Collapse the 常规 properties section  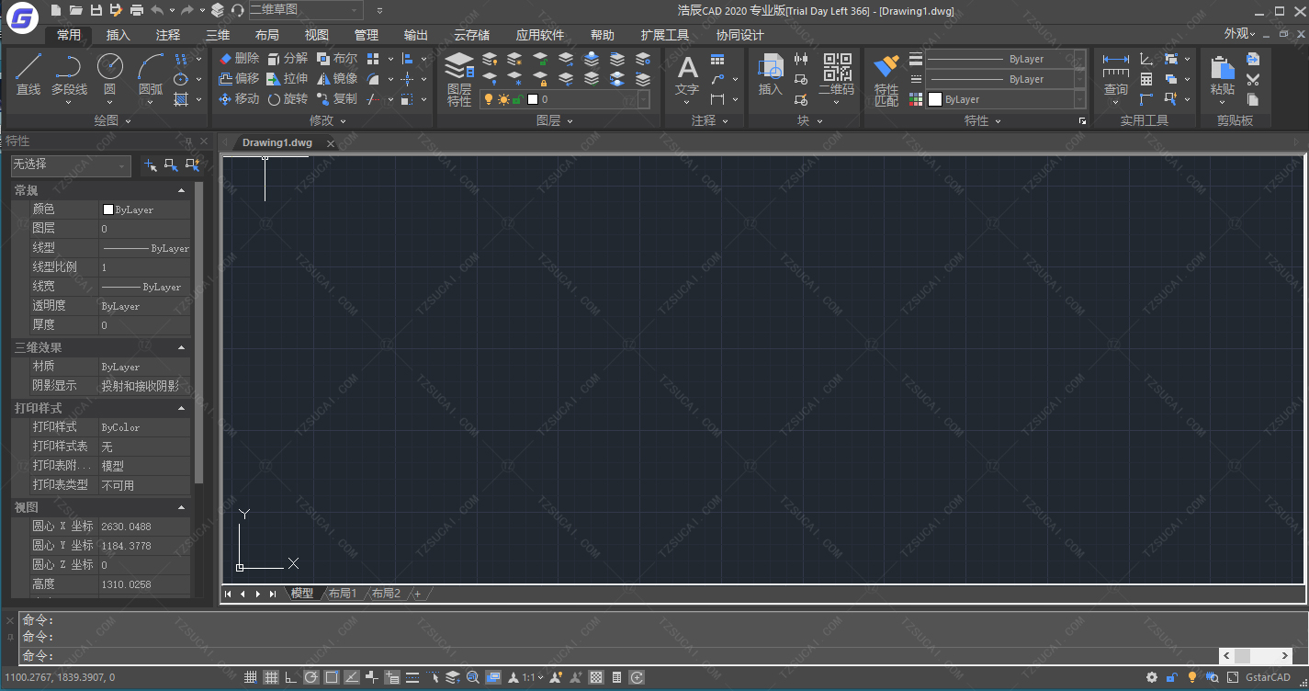[181, 190]
